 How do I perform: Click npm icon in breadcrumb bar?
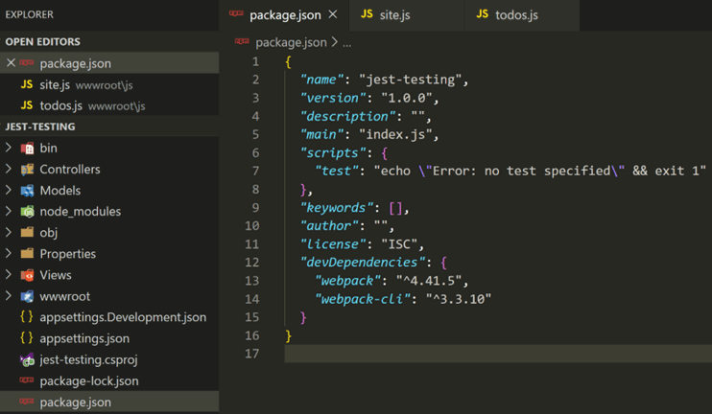(x=242, y=41)
